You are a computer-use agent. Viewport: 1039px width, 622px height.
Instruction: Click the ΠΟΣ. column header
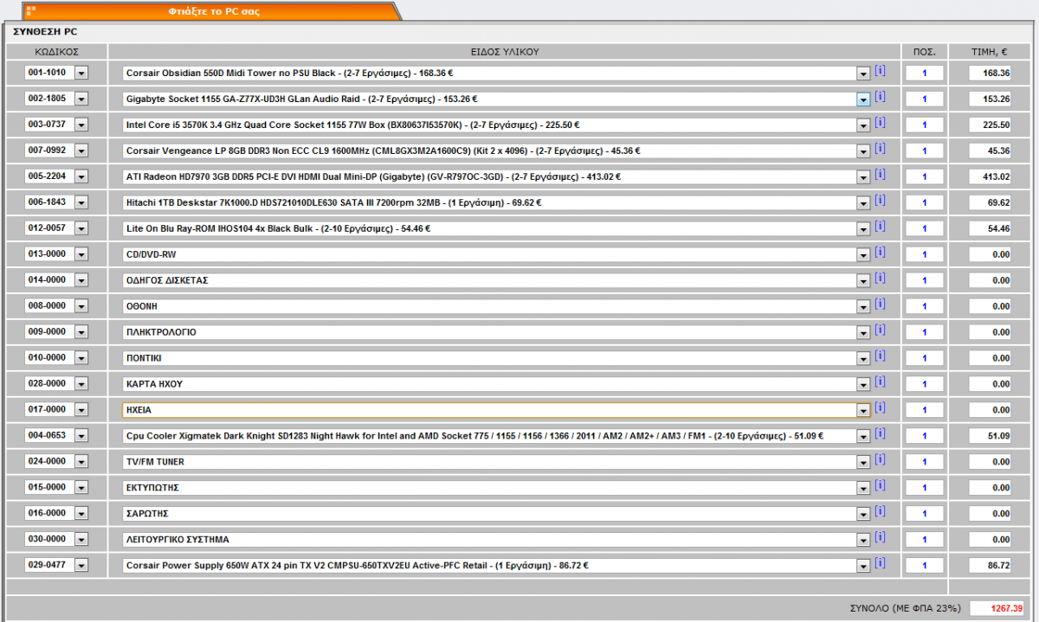tap(924, 52)
